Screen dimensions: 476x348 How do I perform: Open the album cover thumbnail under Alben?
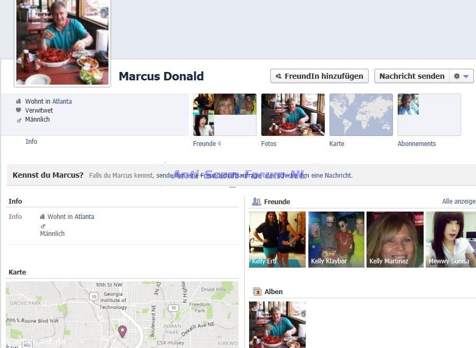click(277, 324)
